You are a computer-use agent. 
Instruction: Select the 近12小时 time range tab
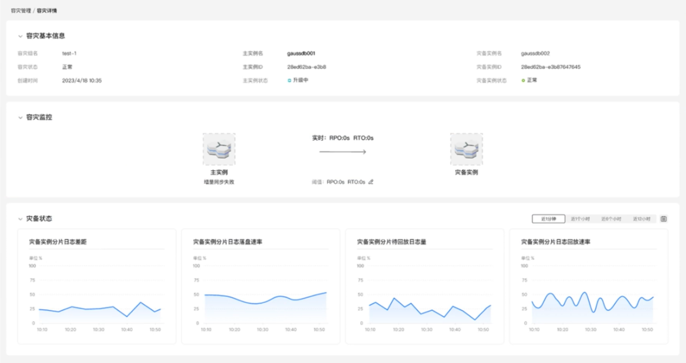click(x=641, y=219)
